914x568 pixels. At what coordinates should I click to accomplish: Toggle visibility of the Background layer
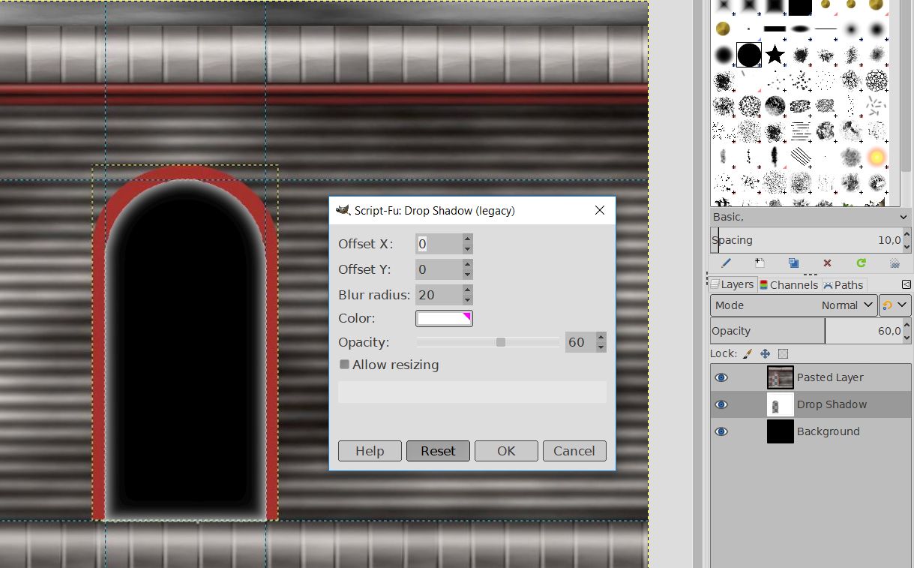721,431
